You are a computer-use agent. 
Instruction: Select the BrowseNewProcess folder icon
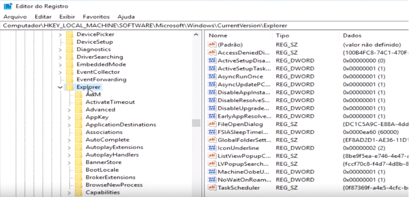tap(78, 185)
